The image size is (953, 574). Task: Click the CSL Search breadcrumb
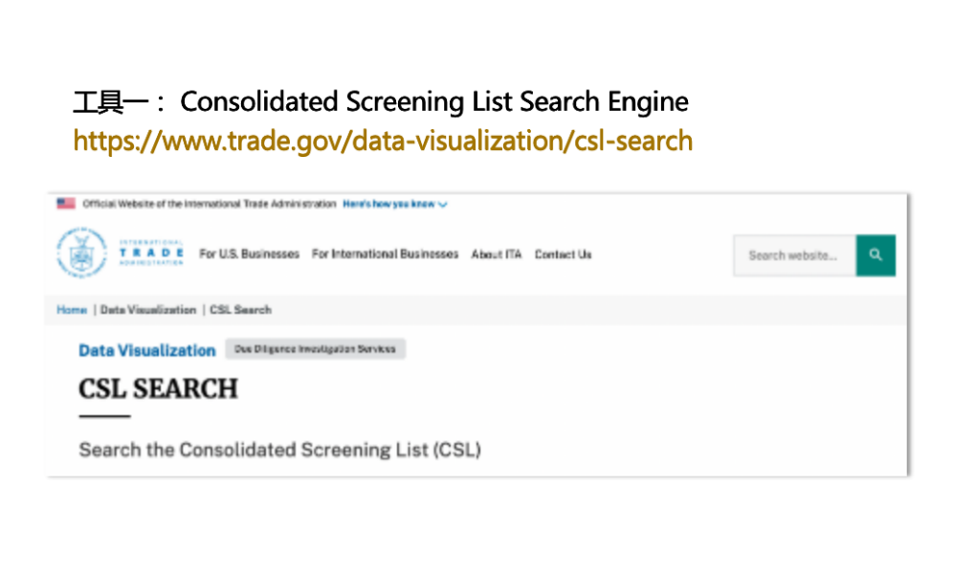240,310
